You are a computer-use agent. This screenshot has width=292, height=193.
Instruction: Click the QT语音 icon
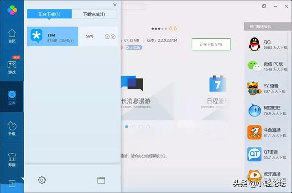coord(255,154)
